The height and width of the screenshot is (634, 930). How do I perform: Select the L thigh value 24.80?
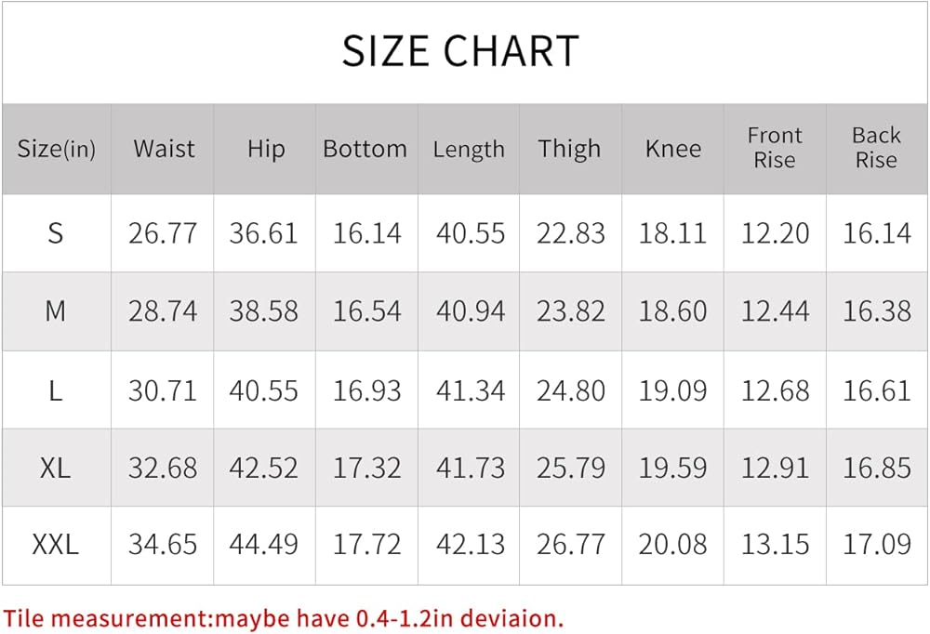(570, 390)
